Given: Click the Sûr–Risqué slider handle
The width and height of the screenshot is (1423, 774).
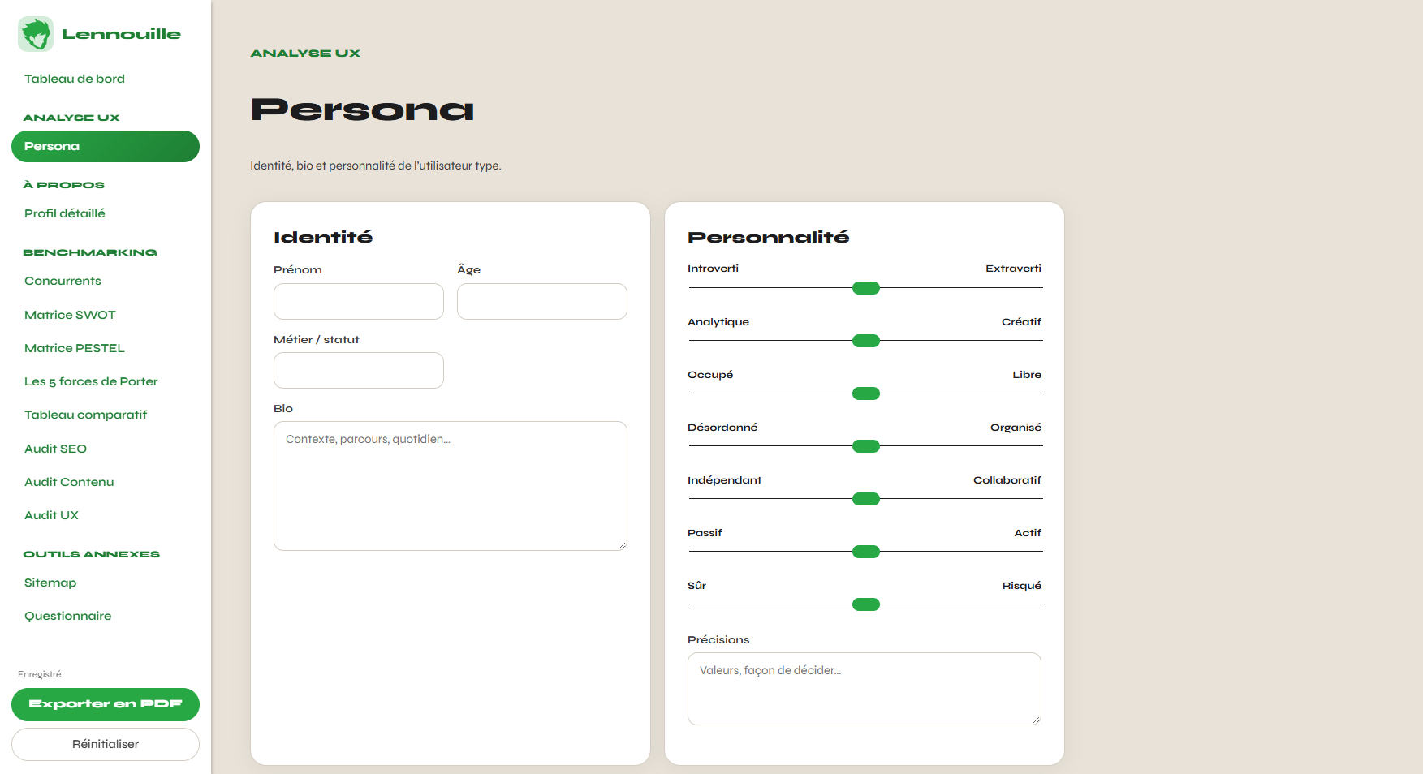Looking at the screenshot, I should pyautogui.click(x=866, y=604).
